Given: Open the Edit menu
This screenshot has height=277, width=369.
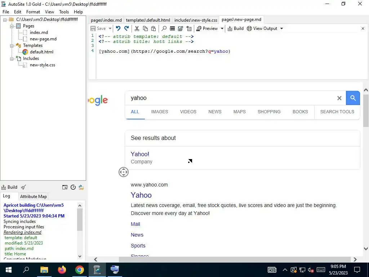Looking at the screenshot, I should pyautogui.click(x=17, y=12).
